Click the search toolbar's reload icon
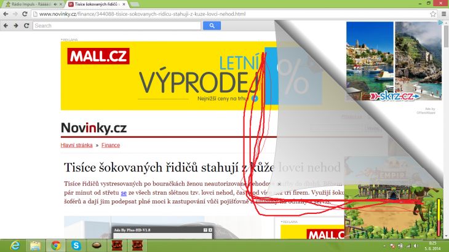This screenshot has width=449, height=252. pos(26,25)
